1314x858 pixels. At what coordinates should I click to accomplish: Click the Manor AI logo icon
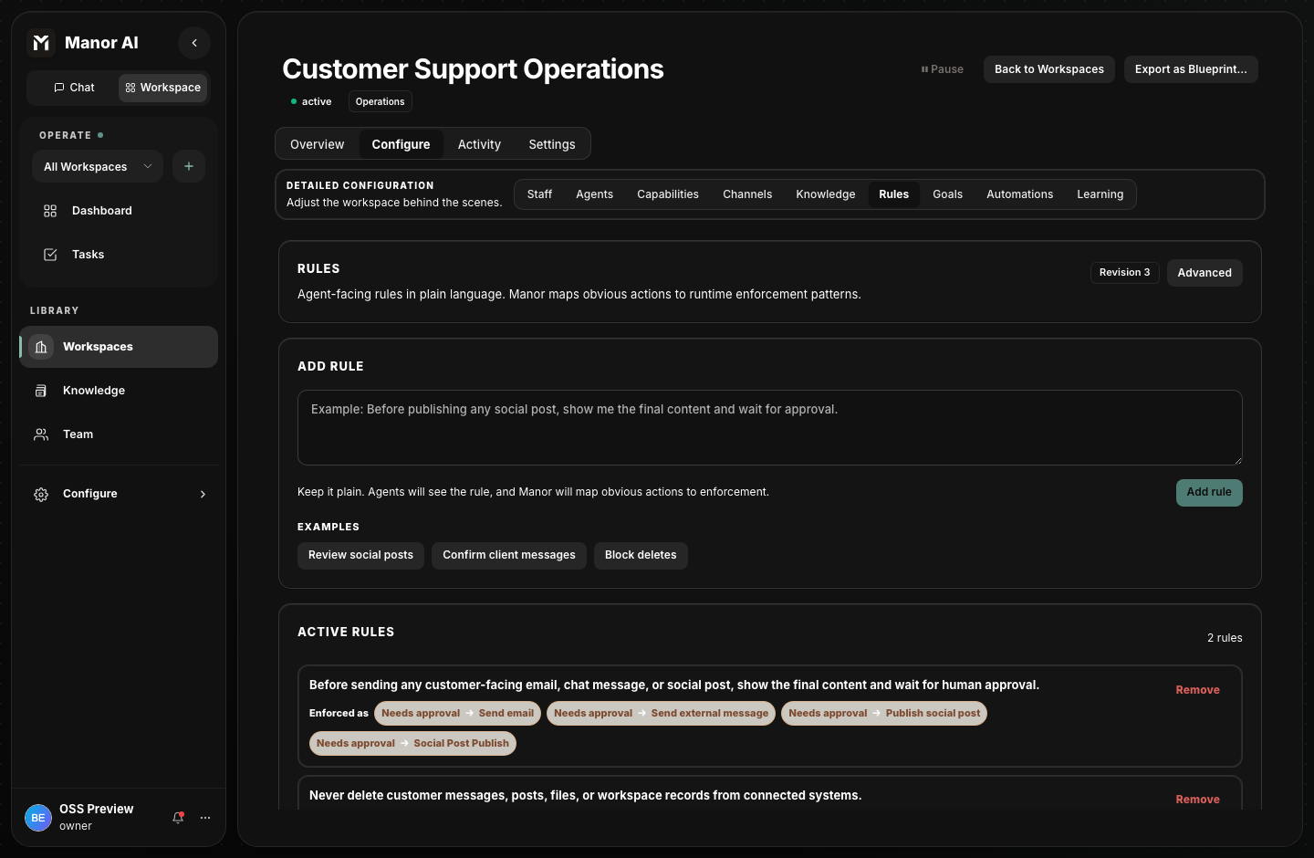[x=41, y=43]
